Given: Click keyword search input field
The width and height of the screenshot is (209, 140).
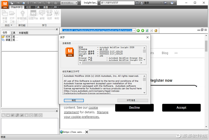Looking at the screenshot, I should (x=117, y=3).
